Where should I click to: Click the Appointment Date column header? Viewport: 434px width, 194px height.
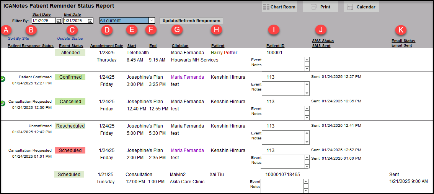106,46
